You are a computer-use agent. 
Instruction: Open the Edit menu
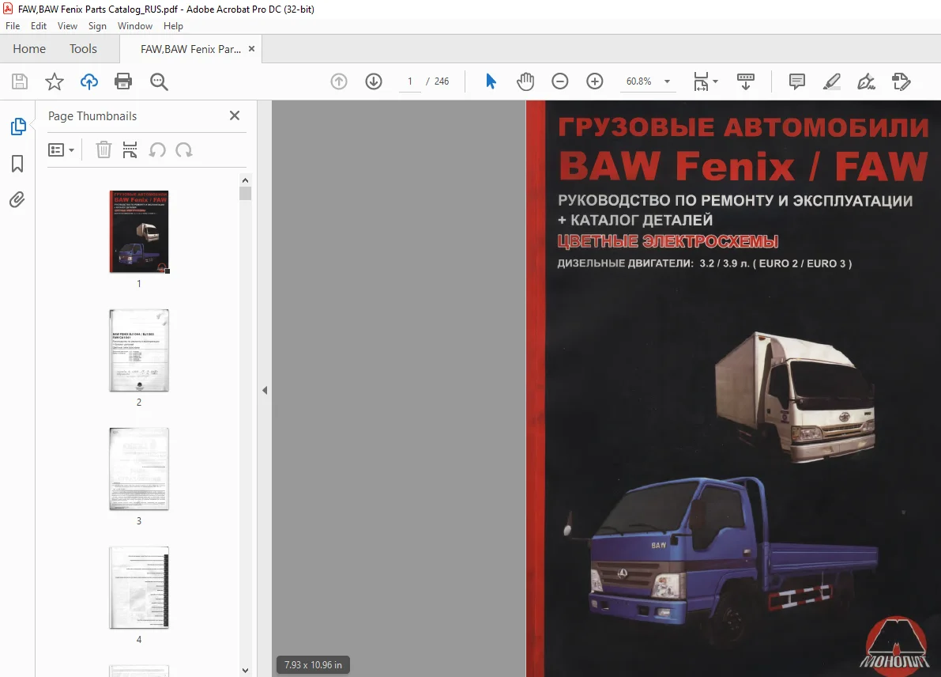click(39, 26)
